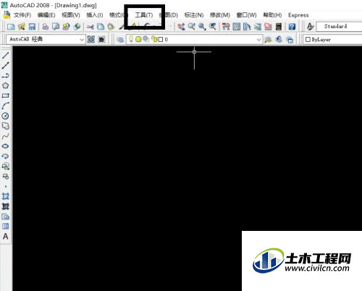Viewport: 362px width, 291px height.
Task: Click Make Object's Layer Current icon
Action: [268, 39]
